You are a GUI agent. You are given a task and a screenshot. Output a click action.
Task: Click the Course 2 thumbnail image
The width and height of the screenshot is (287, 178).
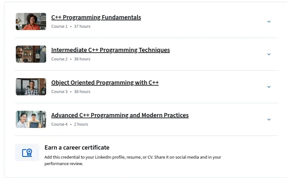(x=31, y=54)
